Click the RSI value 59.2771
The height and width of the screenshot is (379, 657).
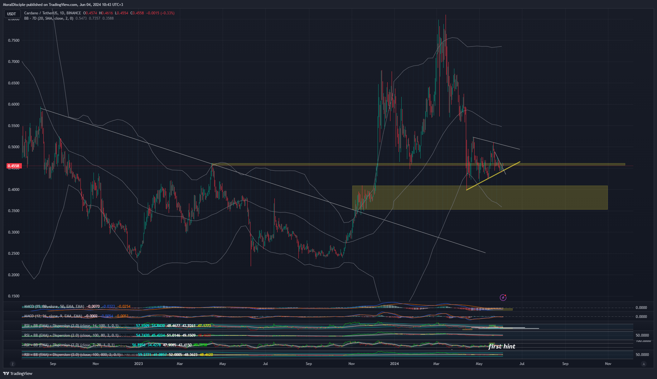click(x=145, y=355)
